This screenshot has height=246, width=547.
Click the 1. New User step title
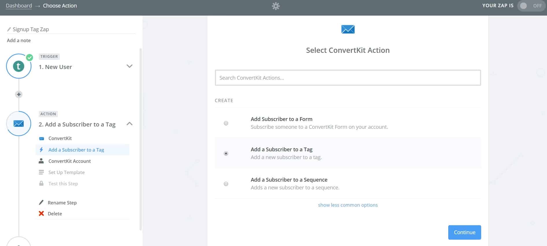pyautogui.click(x=55, y=67)
